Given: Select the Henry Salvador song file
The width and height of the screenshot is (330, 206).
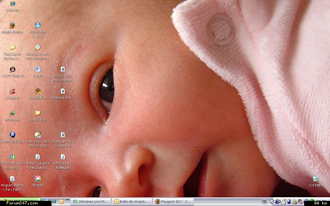Looking at the screenshot, I should click(x=37, y=157).
